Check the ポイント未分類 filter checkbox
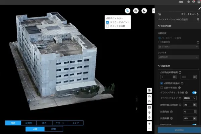The height and width of the screenshot is (134, 201). [x=108, y=26]
